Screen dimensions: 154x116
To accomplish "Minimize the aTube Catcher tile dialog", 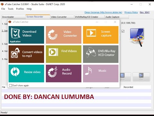I will point(97,22).
